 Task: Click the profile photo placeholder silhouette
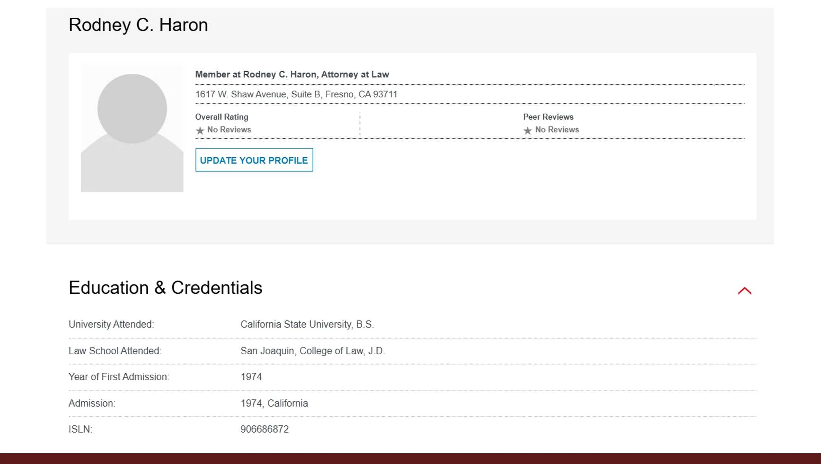132,128
